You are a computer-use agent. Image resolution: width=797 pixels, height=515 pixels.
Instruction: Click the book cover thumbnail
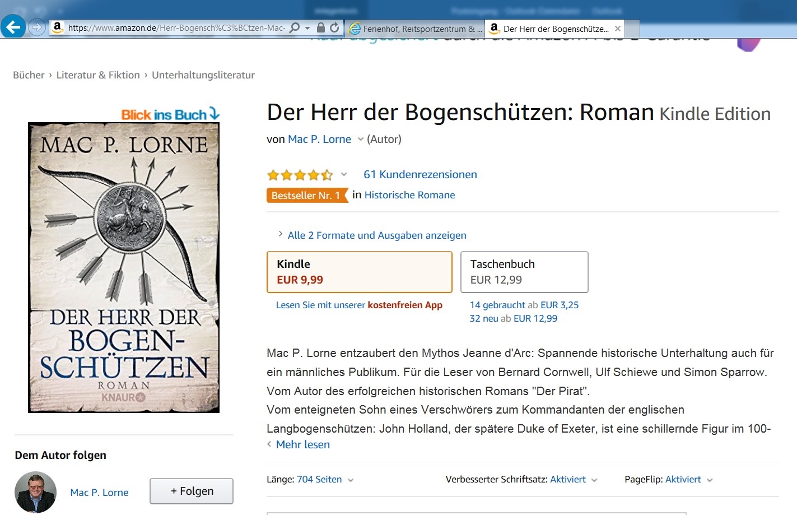[124, 268]
